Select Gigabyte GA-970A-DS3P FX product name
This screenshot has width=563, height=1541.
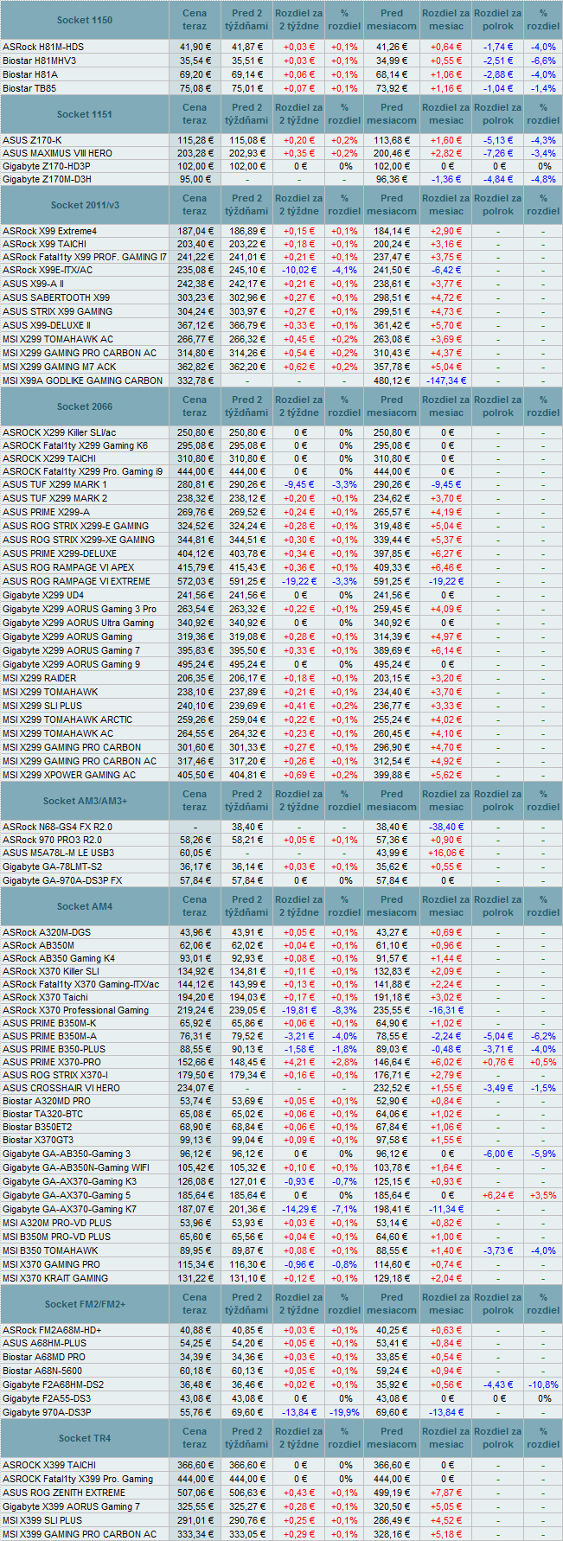62,880
